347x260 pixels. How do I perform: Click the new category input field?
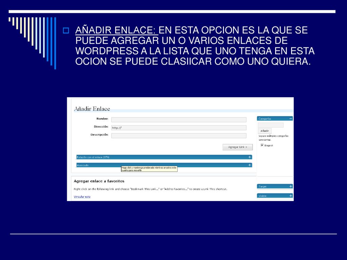tap(271, 125)
